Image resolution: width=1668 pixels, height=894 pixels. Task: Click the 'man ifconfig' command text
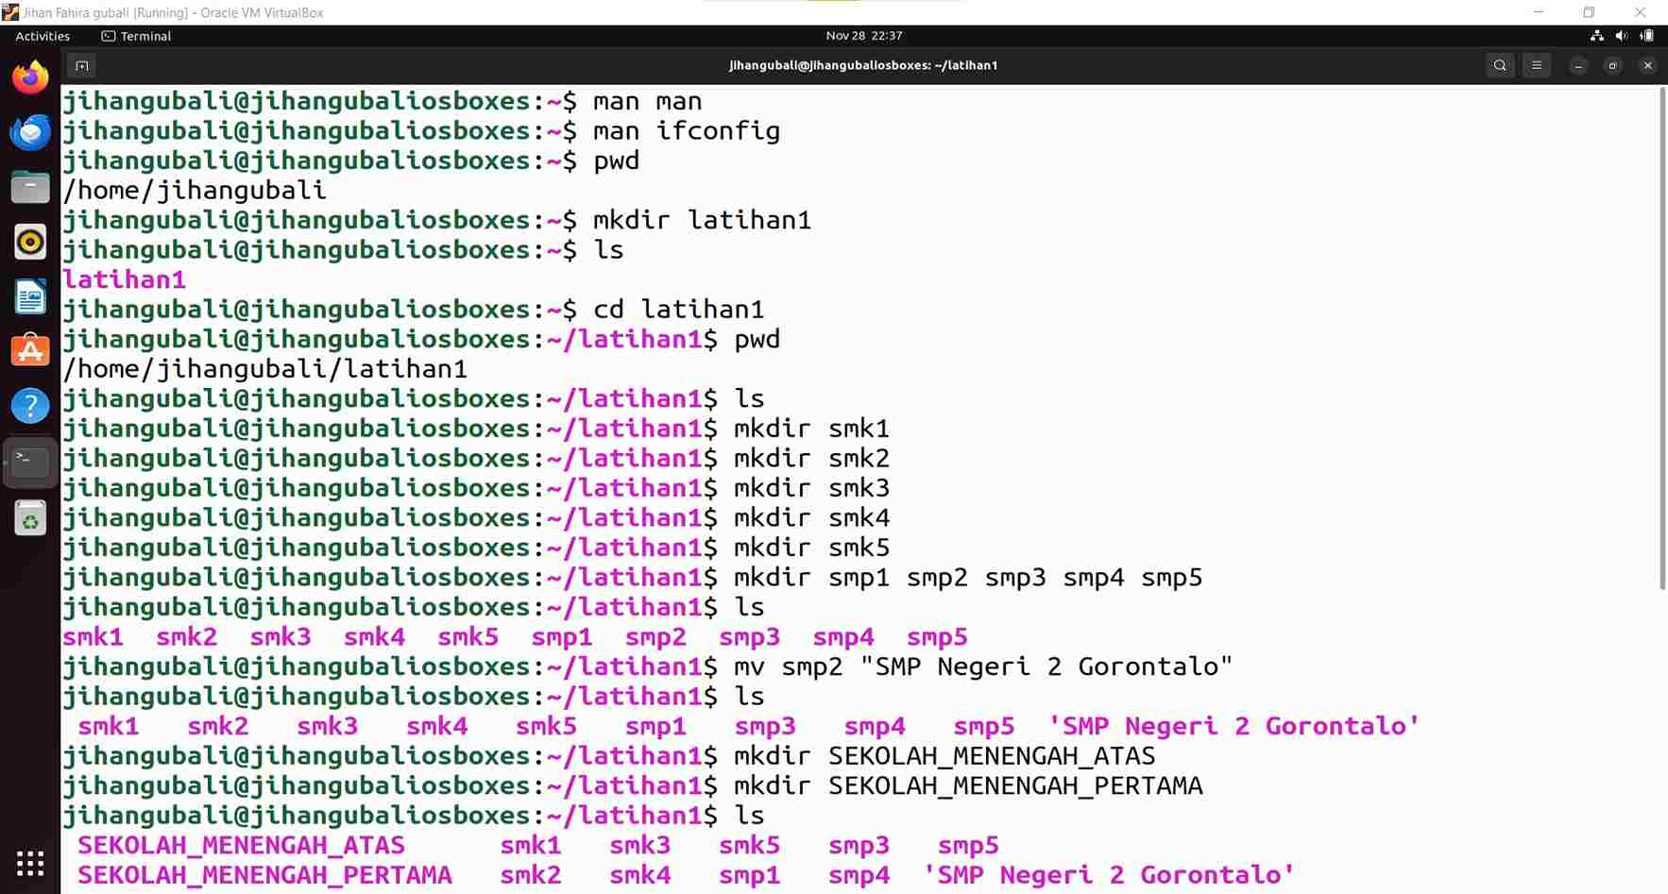pyautogui.click(x=687, y=131)
